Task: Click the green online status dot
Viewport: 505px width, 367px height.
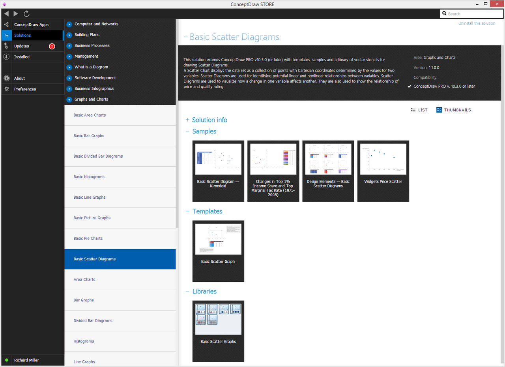Action: pyautogui.click(x=6, y=360)
